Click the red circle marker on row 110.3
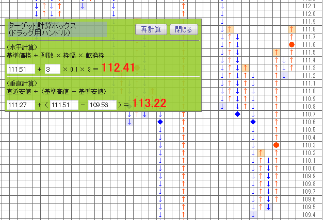This screenshot has width=325, height=220. coord(276,145)
